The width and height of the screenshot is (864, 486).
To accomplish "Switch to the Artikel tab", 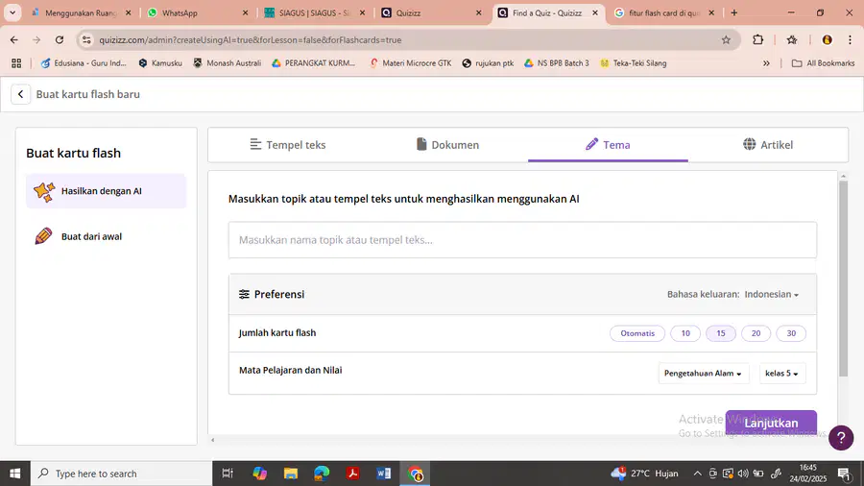I will [x=768, y=145].
